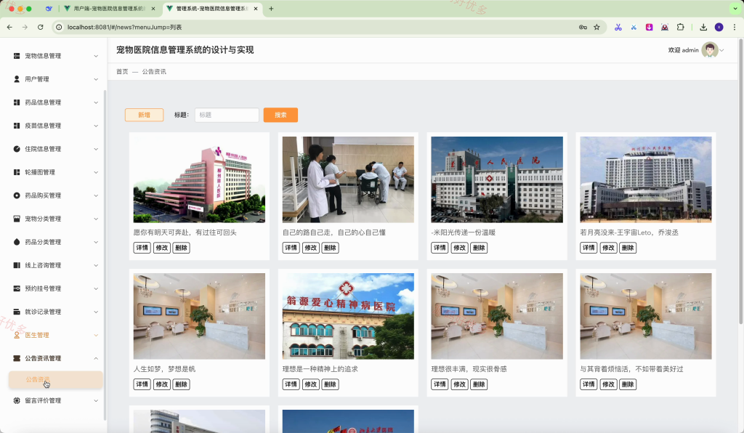Click the 宠物分类管理 sidebar icon
This screenshot has height=433, width=744.
point(17,219)
